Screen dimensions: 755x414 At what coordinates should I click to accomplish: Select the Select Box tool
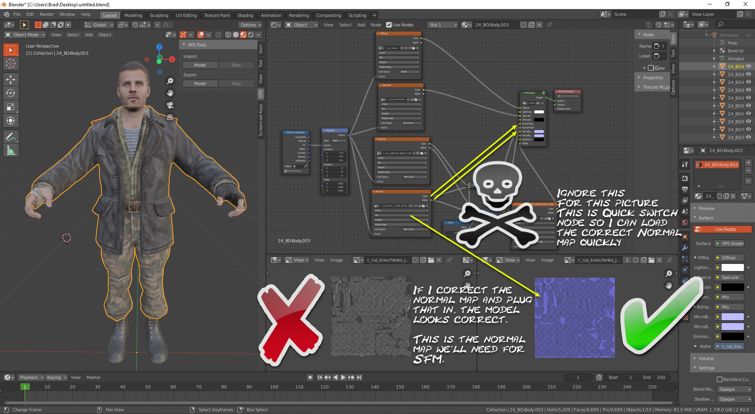(x=11, y=50)
